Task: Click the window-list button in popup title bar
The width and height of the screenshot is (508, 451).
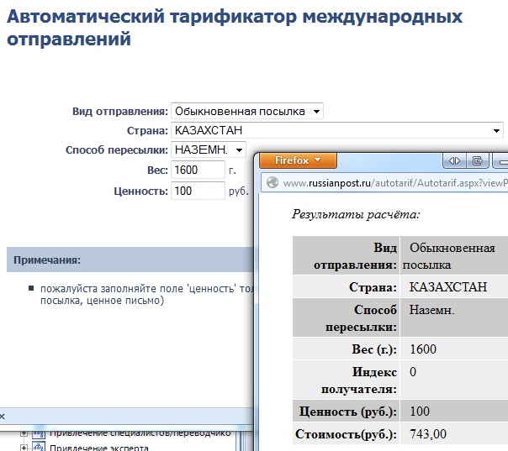Action: [477, 160]
